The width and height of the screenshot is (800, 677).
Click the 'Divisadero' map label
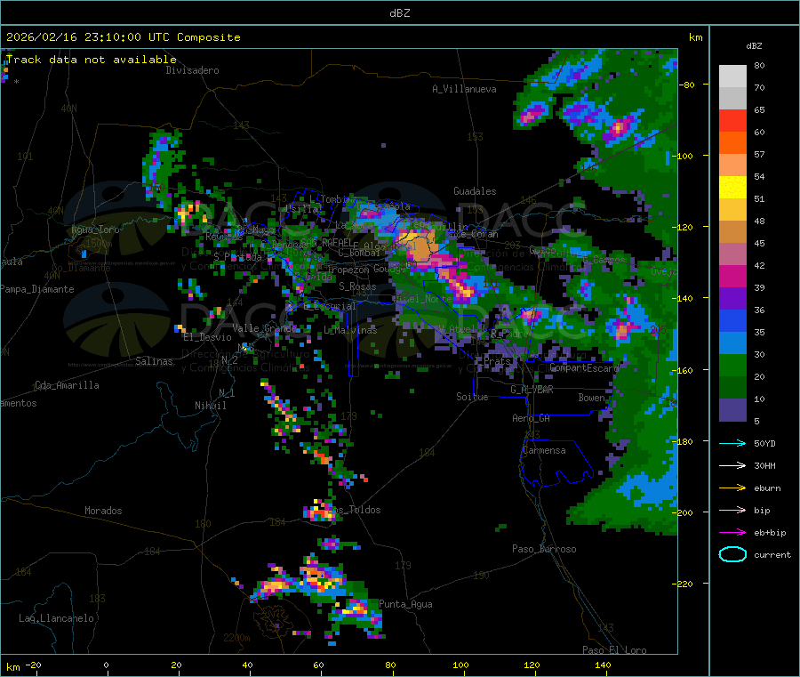(192, 70)
